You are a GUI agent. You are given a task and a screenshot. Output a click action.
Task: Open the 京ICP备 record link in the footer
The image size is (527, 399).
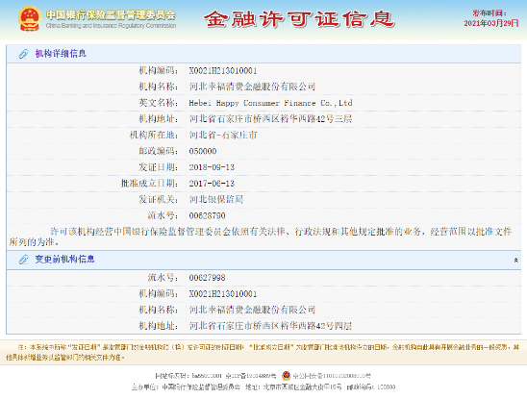coord(251,376)
